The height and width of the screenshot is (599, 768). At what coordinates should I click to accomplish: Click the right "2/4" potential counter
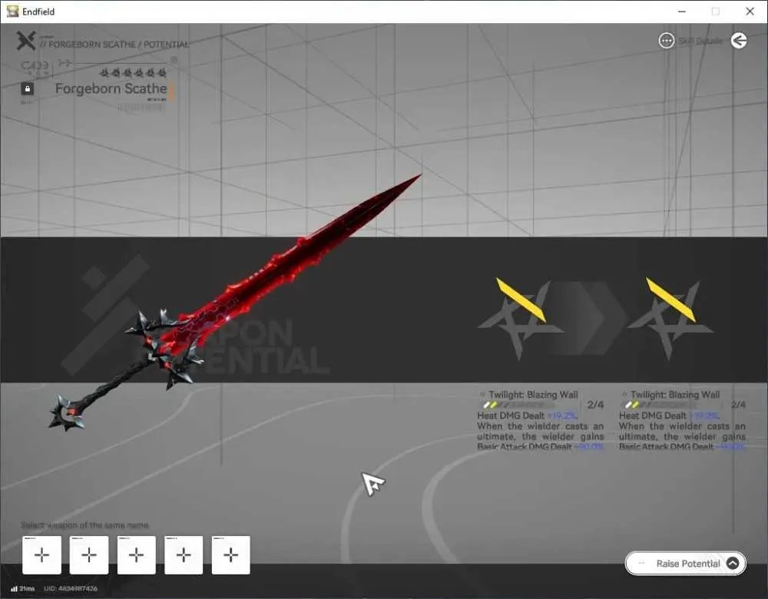coord(738,405)
